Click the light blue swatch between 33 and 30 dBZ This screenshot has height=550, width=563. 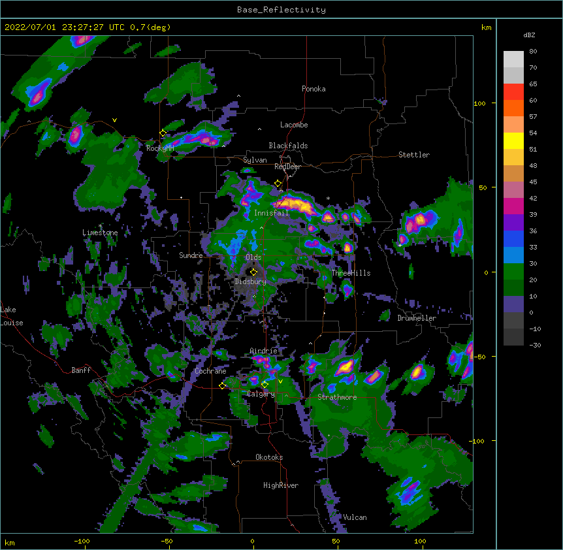[x=513, y=255]
